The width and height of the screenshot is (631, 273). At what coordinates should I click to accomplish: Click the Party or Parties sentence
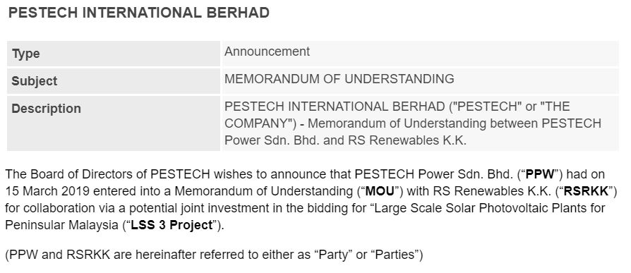tap(214, 255)
